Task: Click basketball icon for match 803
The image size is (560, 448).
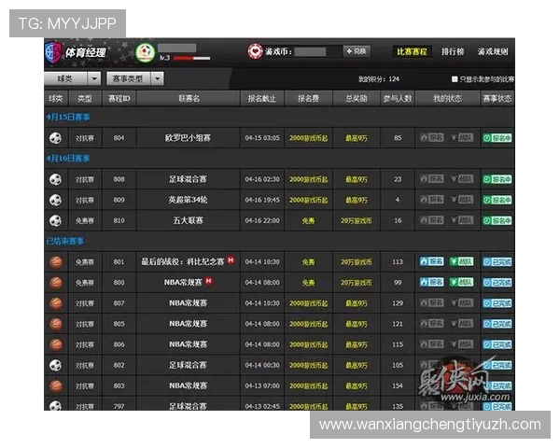Action: click(x=56, y=386)
